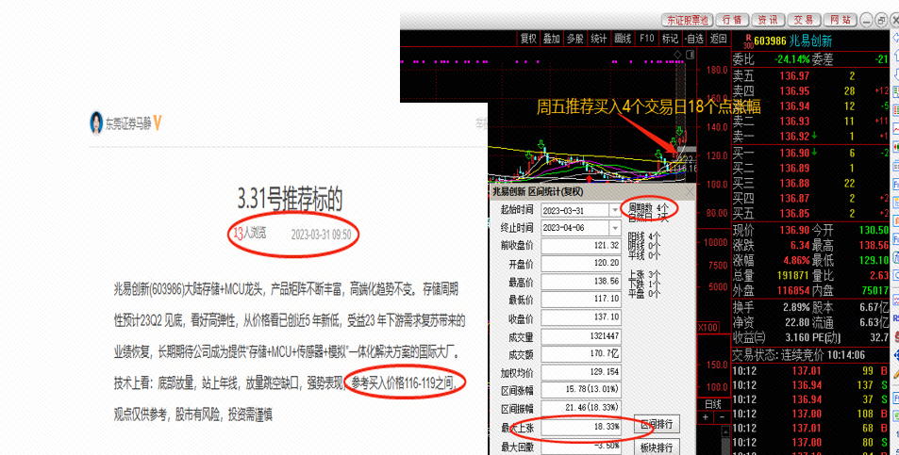Expand the 起始时间 date dropdown
This screenshot has width=899, height=455.
coord(615,211)
